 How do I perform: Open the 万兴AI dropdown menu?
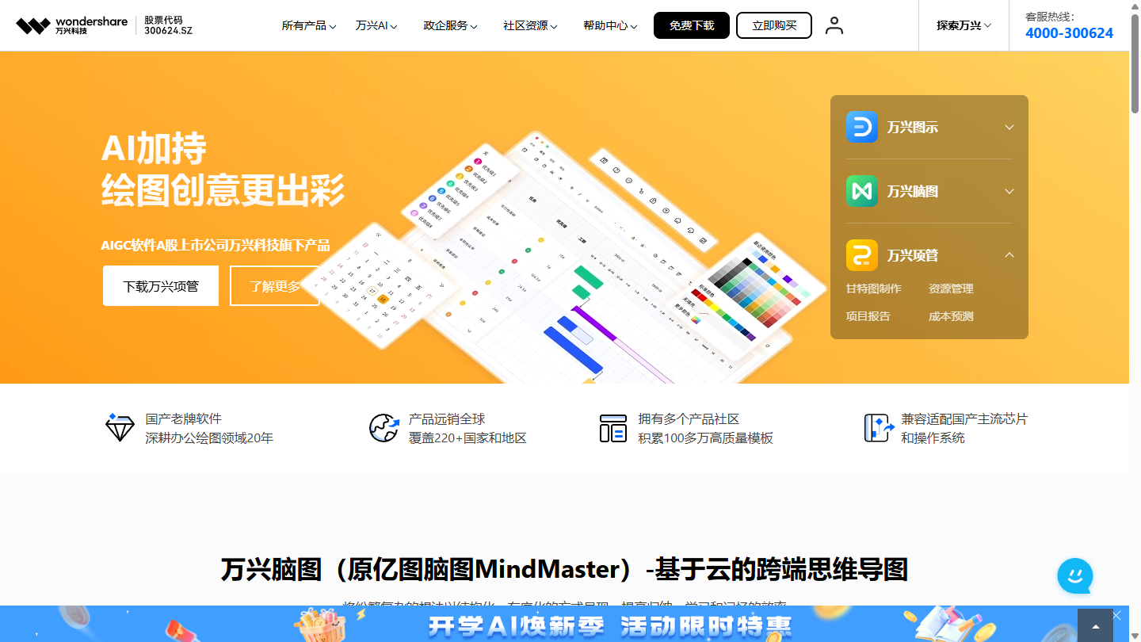click(x=376, y=25)
